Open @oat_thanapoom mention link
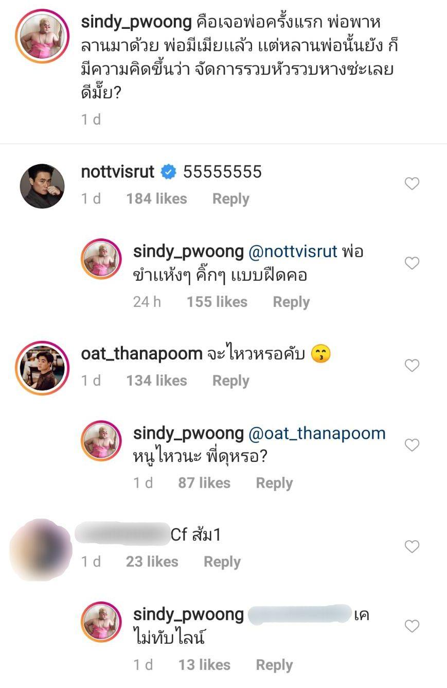 pyautogui.click(x=317, y=434)
